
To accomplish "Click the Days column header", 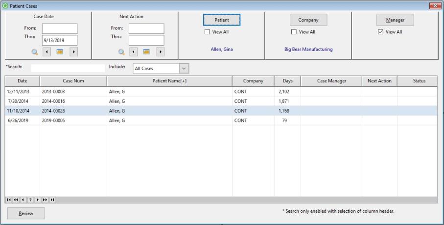I will (x=287, y=81).
